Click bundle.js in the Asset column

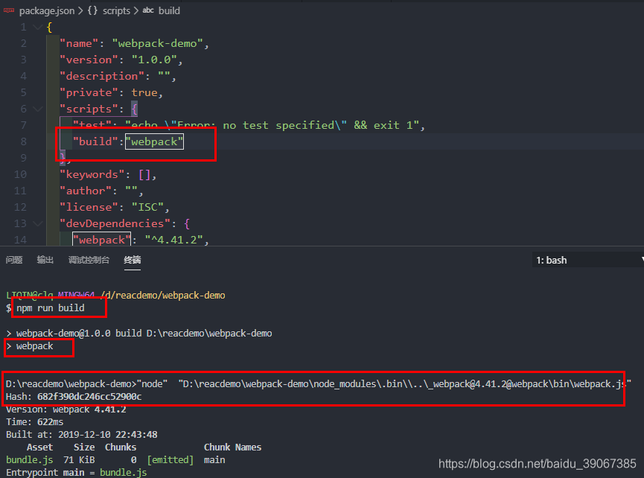30,460
